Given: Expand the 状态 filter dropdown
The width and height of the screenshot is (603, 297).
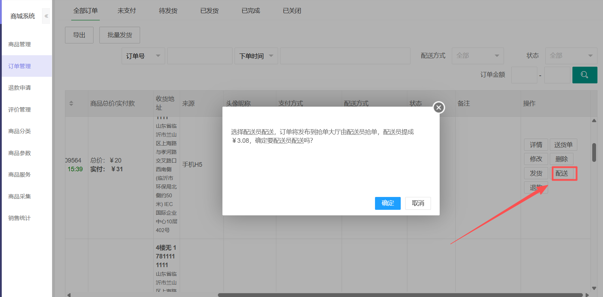Looking at the screenshot, I should (x=571, y=56).
